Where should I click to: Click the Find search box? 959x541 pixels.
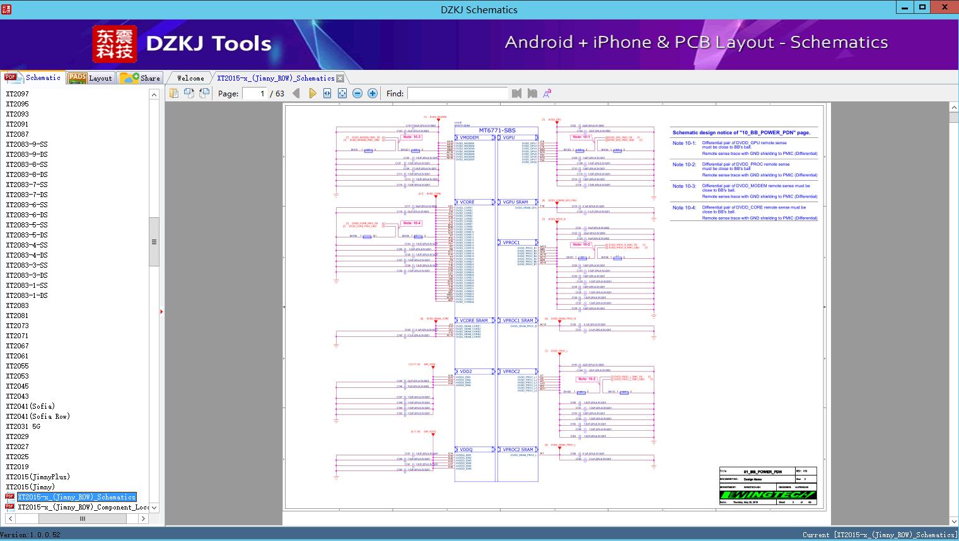[x=457, y=93]
